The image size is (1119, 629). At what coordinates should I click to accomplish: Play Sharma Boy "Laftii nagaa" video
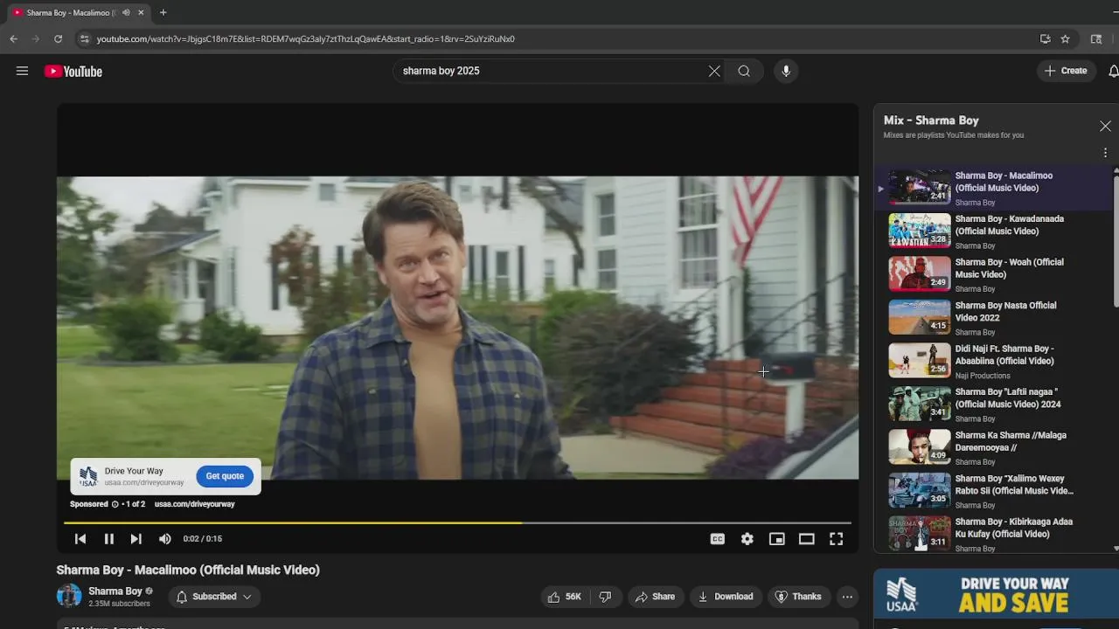tap(994, 404)
